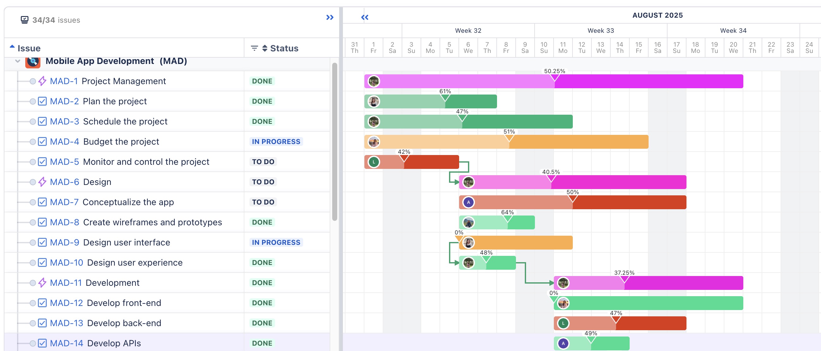Image resolution: width=821 pixels, height=351 pixels.
Task: Click the issues counter monitor icon
Action: (x=25, y=20)
